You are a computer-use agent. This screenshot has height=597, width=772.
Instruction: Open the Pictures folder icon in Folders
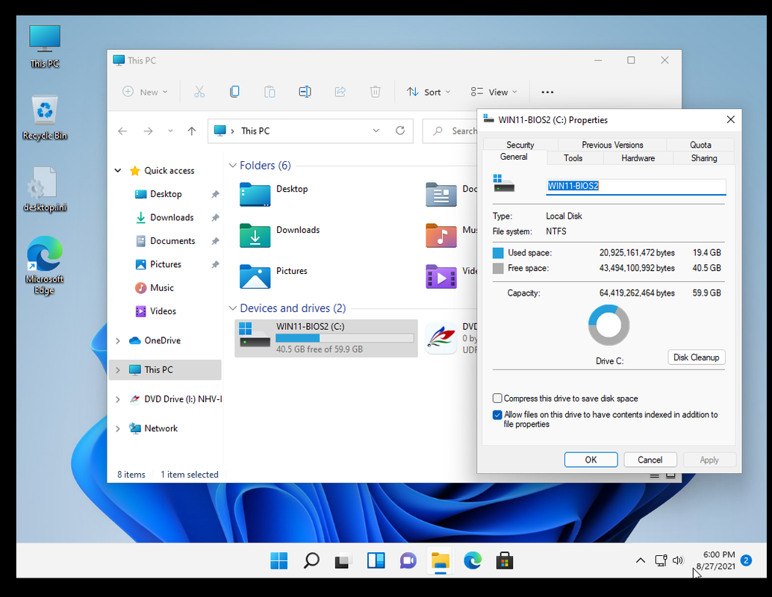click(255, 275)
